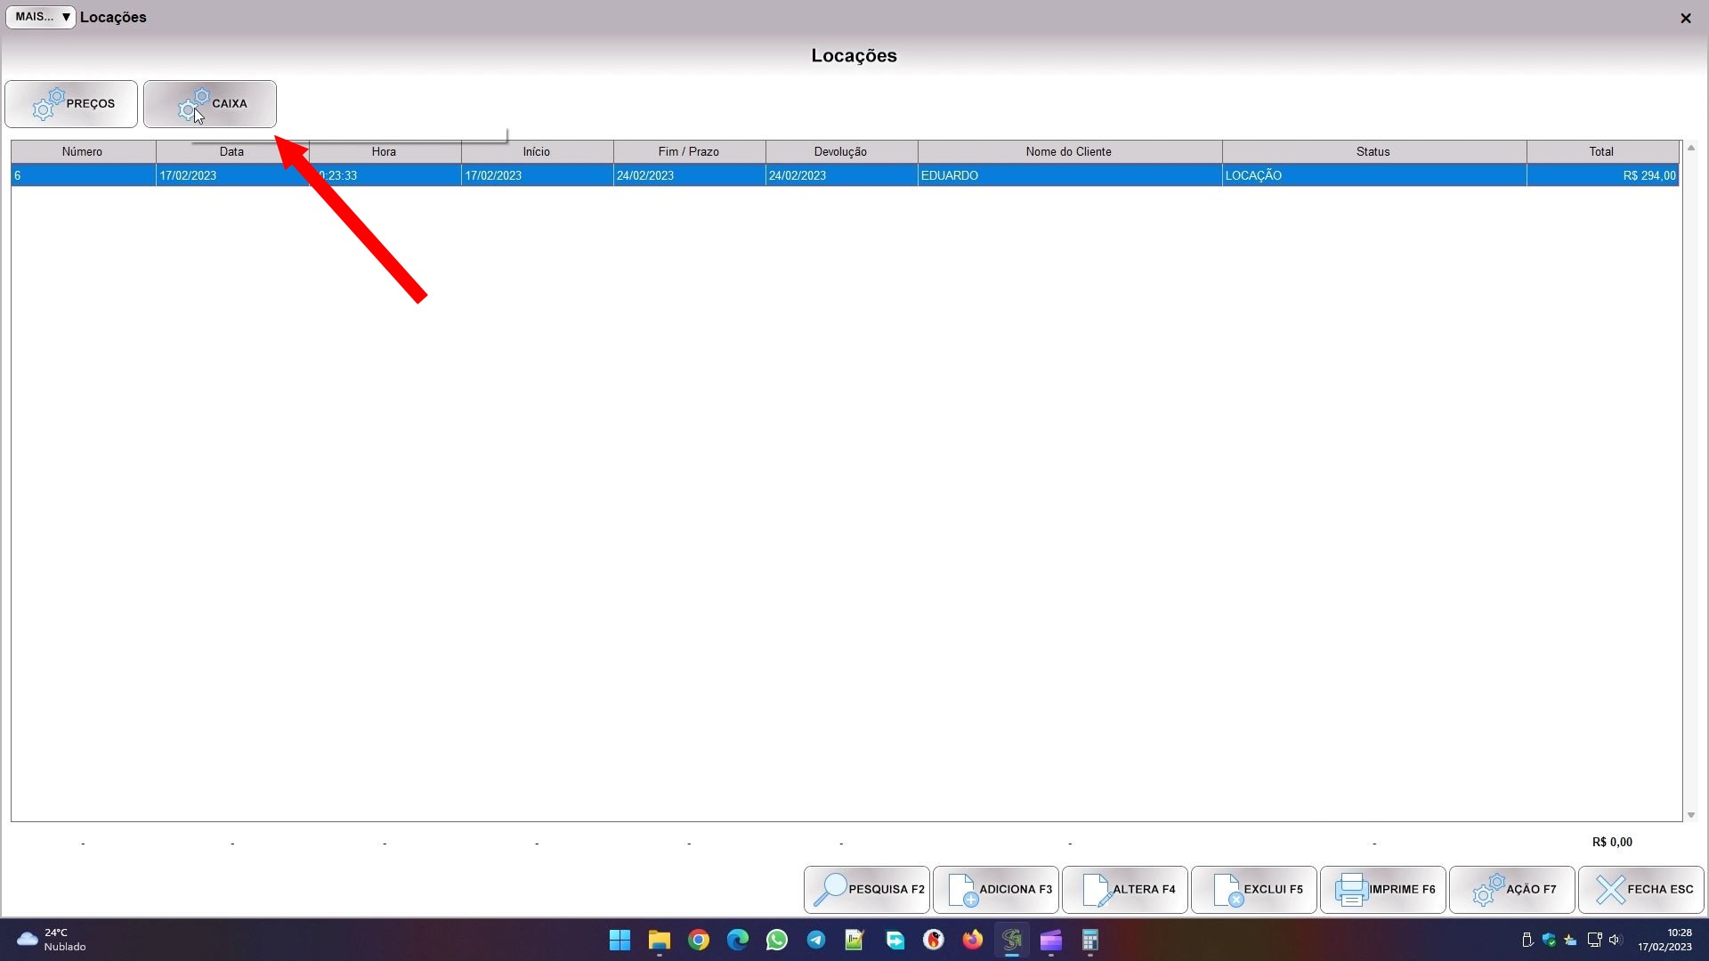Click the PREÇOS gear button

pyautogui.click(x=71, y=104)
